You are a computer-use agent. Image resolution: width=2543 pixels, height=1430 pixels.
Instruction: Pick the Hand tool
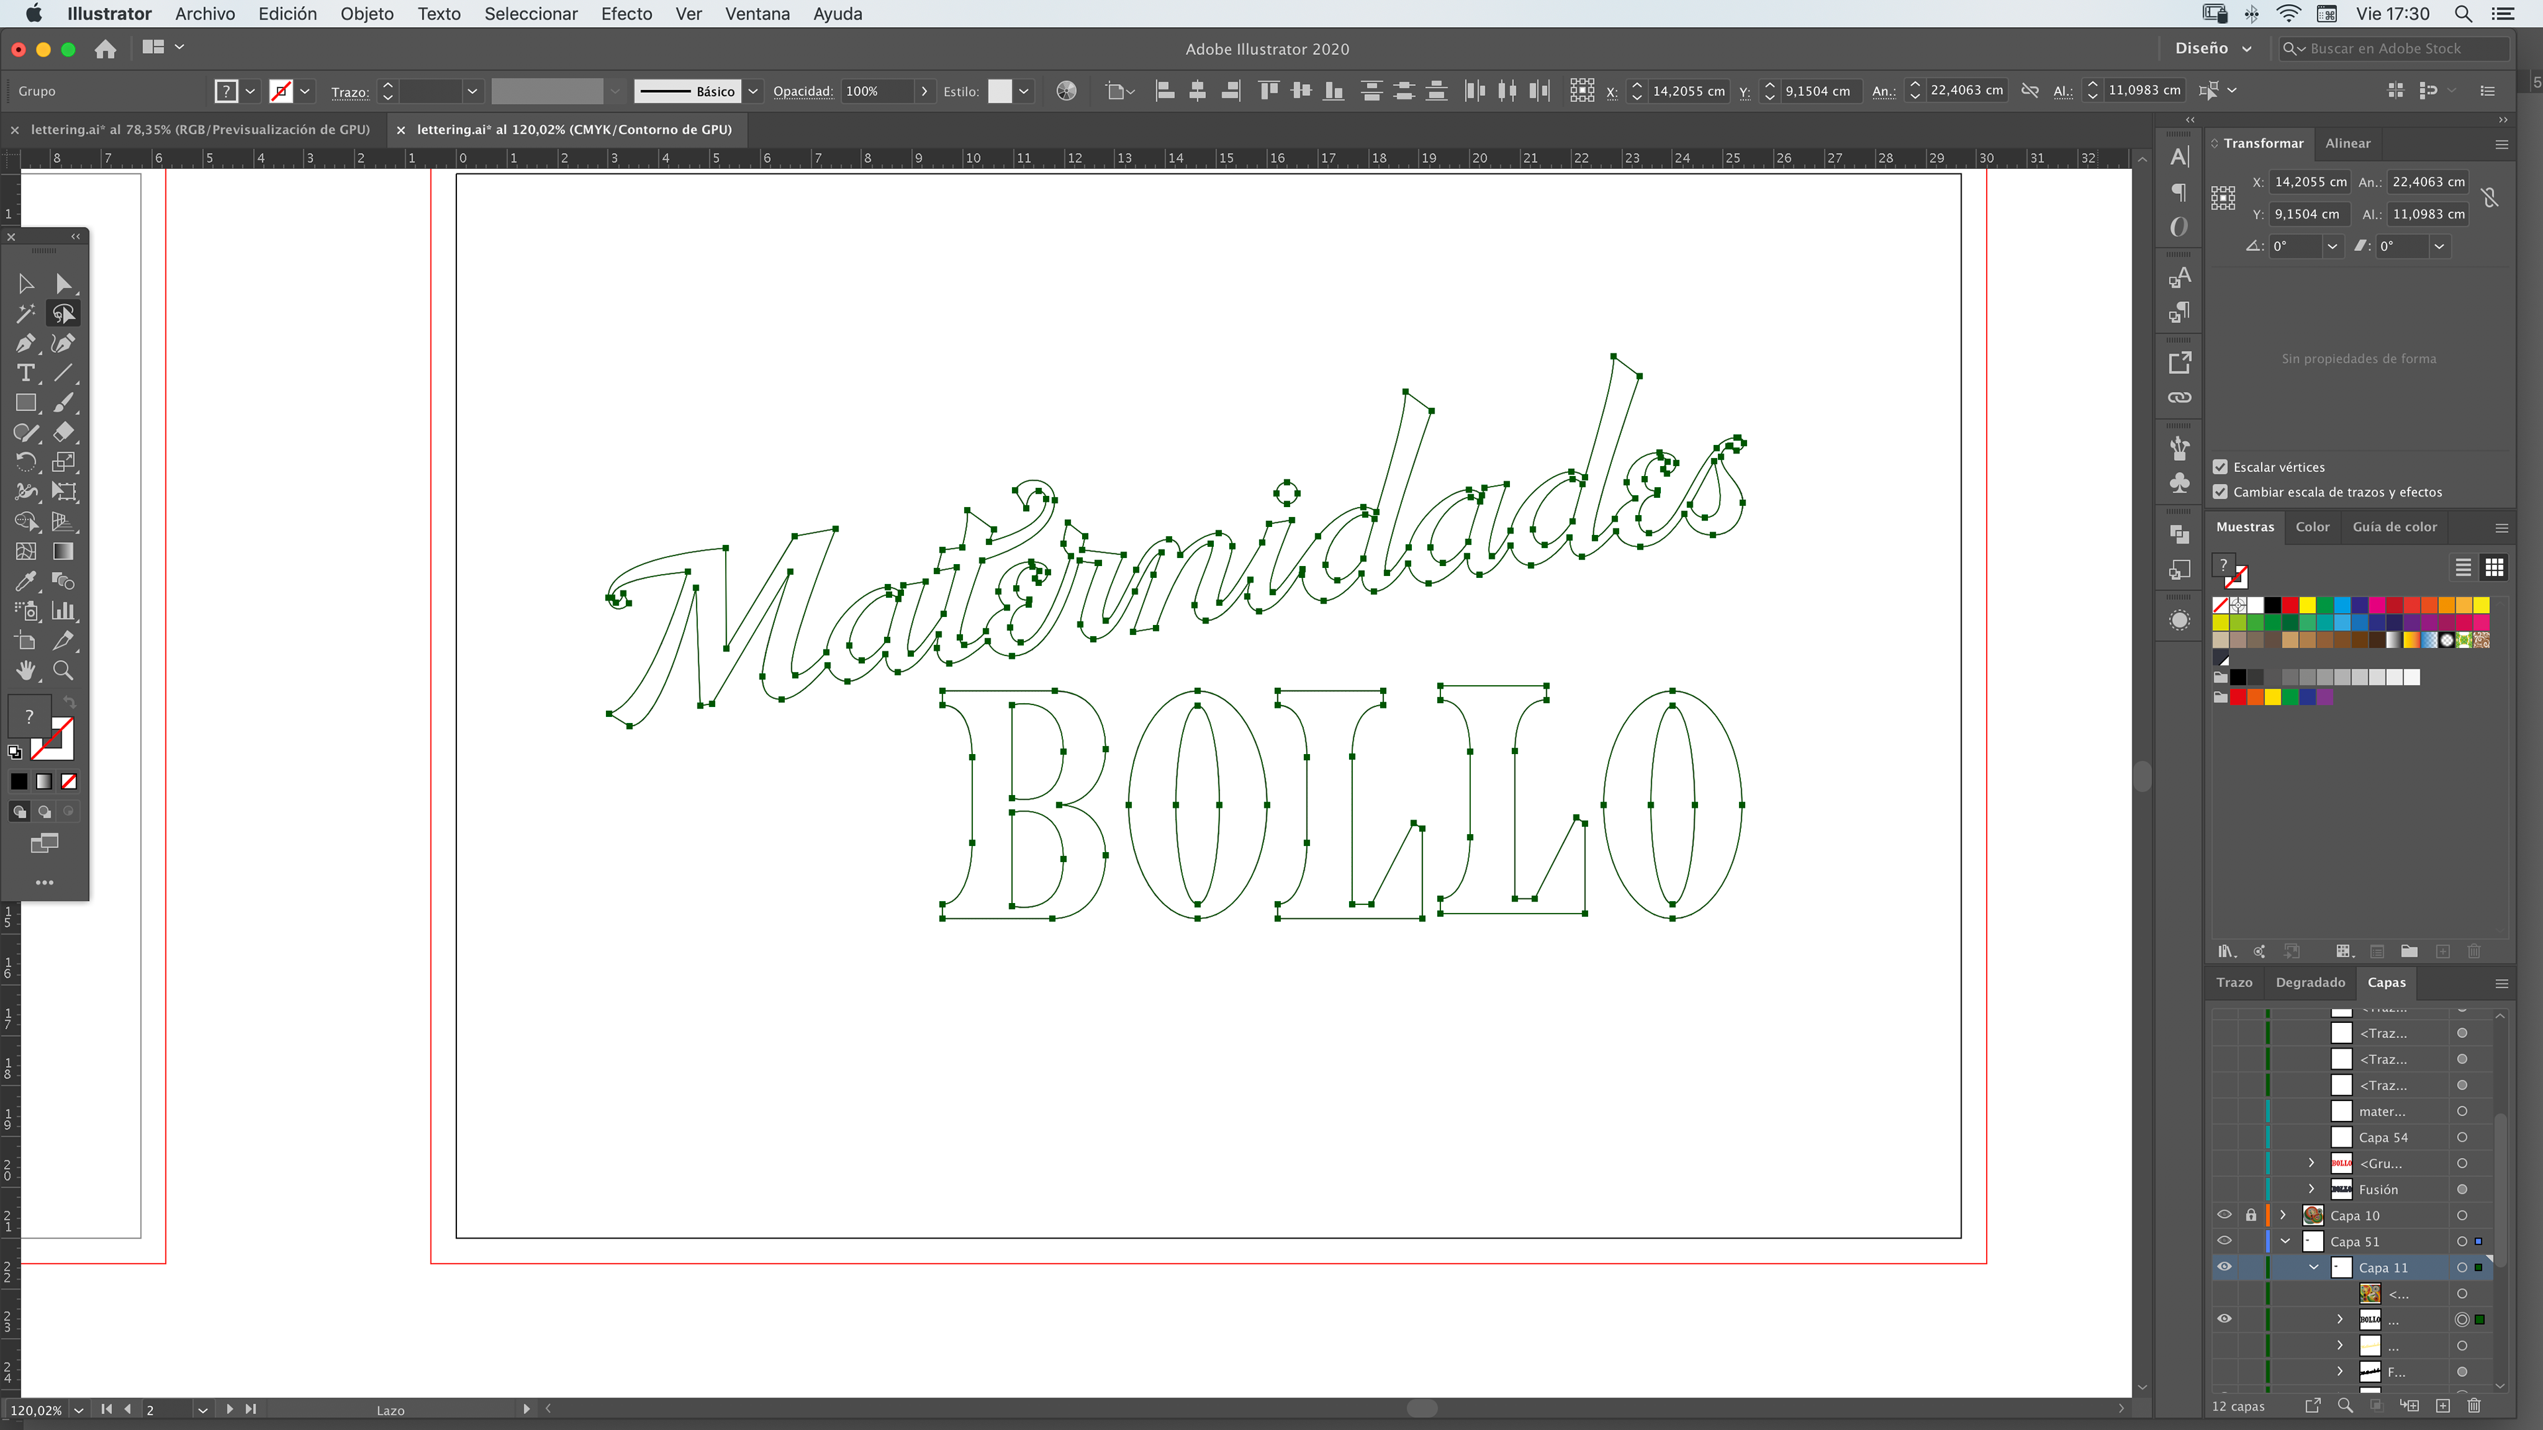tap(26, 670)
